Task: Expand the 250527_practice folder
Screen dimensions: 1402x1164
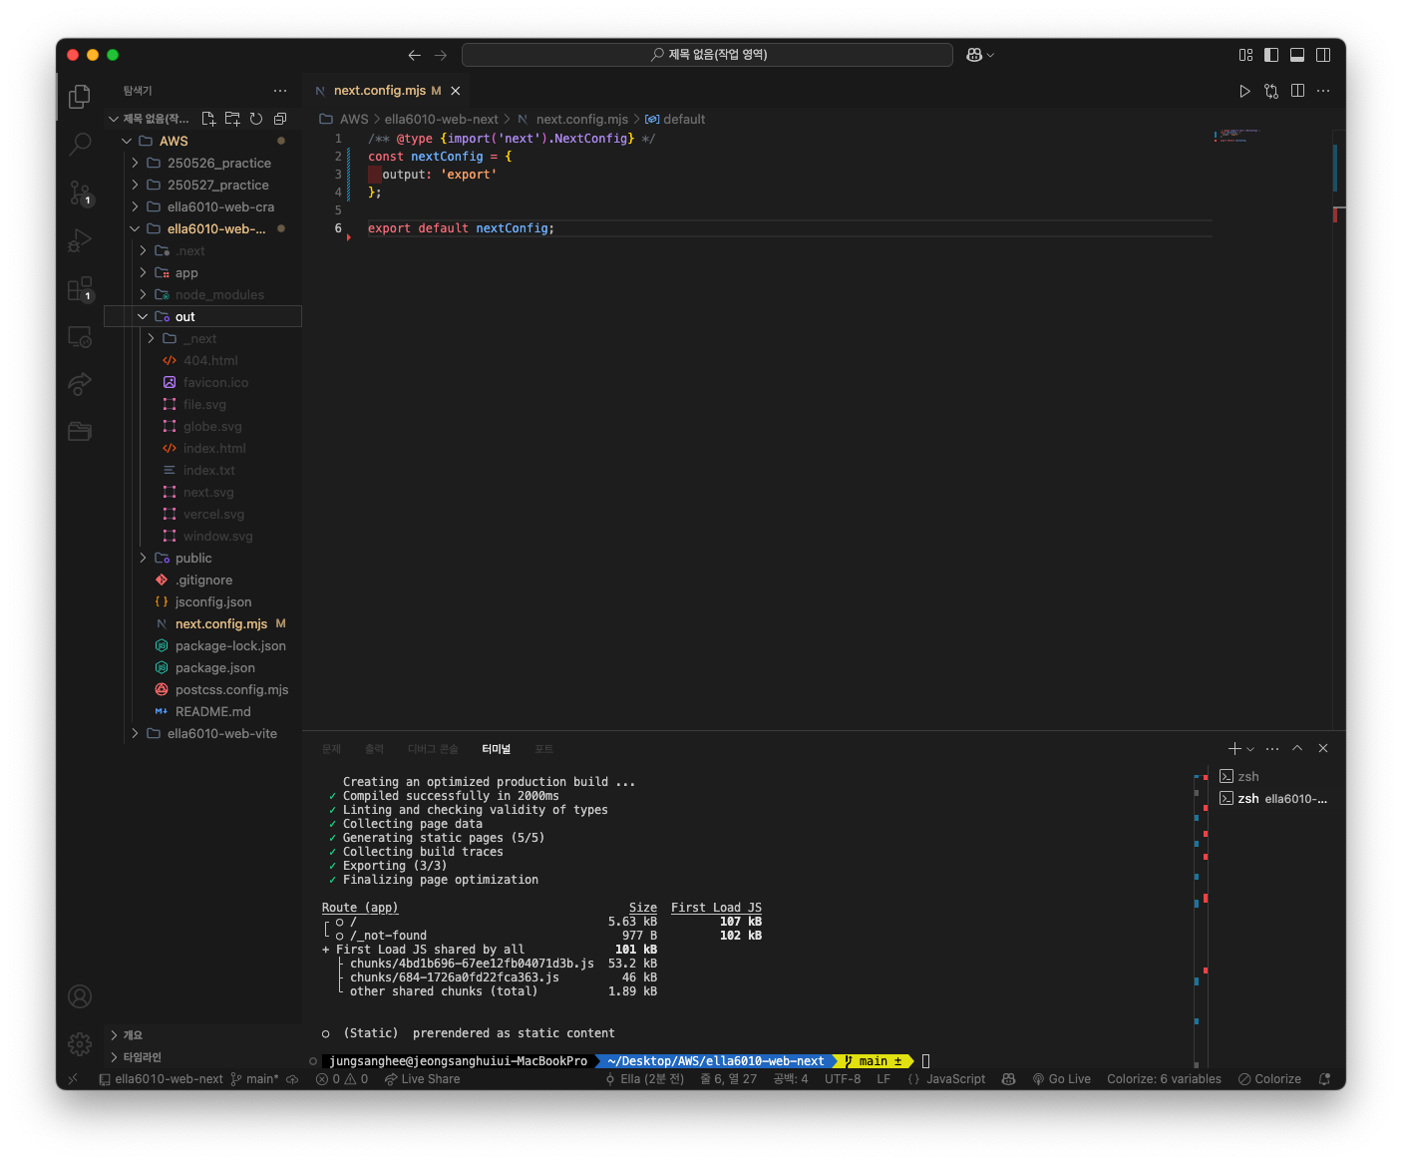Action: tap(135, 185)
